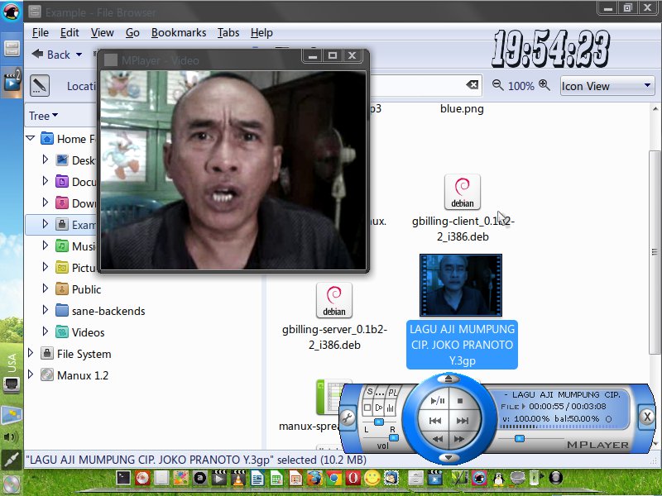Screen dimensions: 662x496
Task: Open the yellow smiley icon in dock
Action: pos(372,479)
